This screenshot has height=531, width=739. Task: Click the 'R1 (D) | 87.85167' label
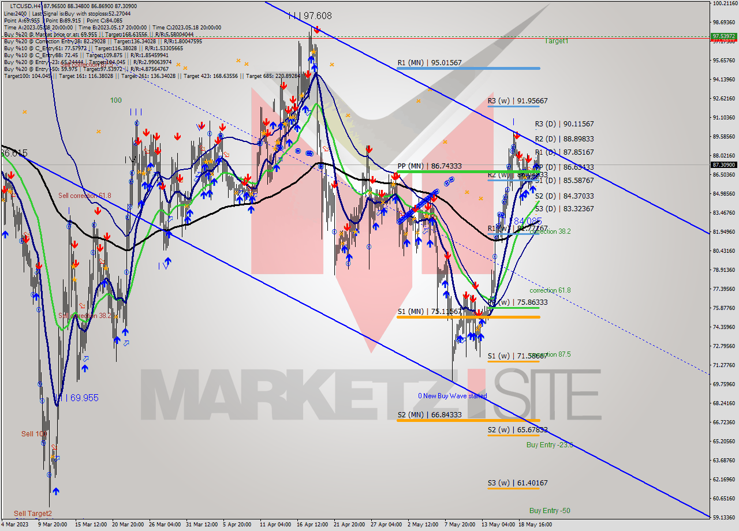click(564, 152)
